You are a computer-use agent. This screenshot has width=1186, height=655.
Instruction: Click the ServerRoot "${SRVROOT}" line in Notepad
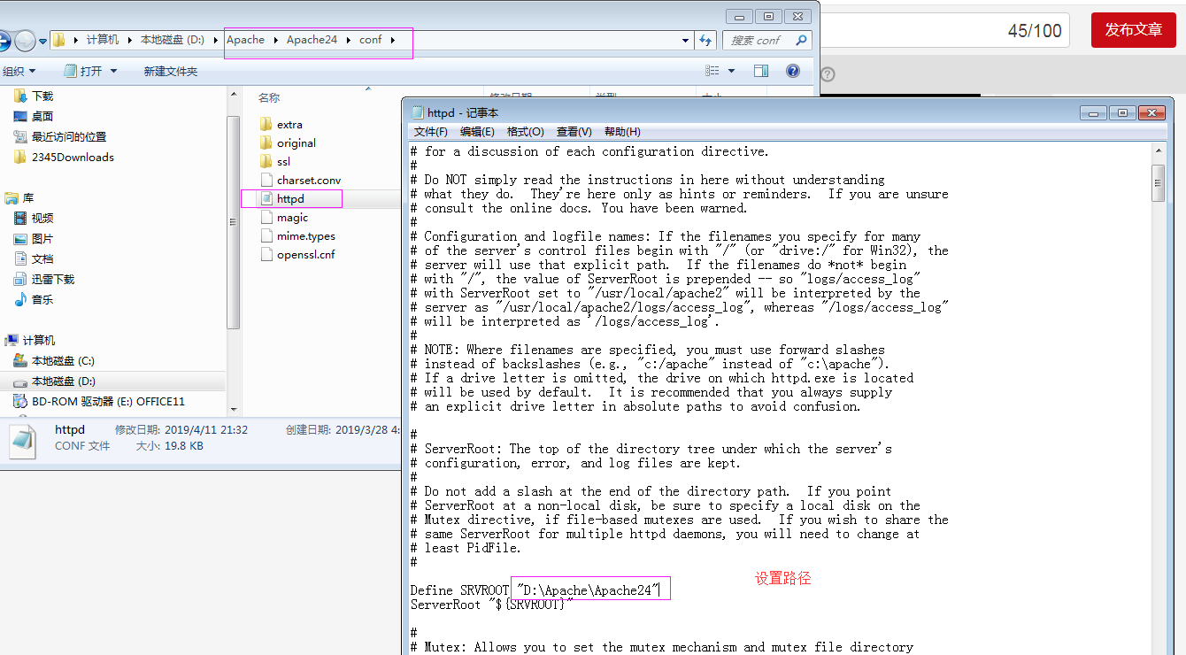[491, 605]
